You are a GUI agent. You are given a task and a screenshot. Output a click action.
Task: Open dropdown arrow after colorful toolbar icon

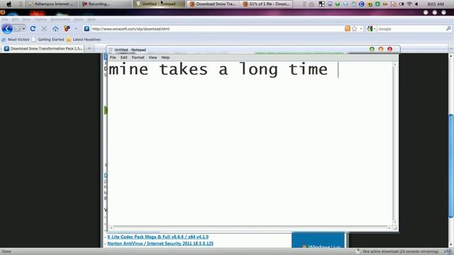[x=76, y=28]
